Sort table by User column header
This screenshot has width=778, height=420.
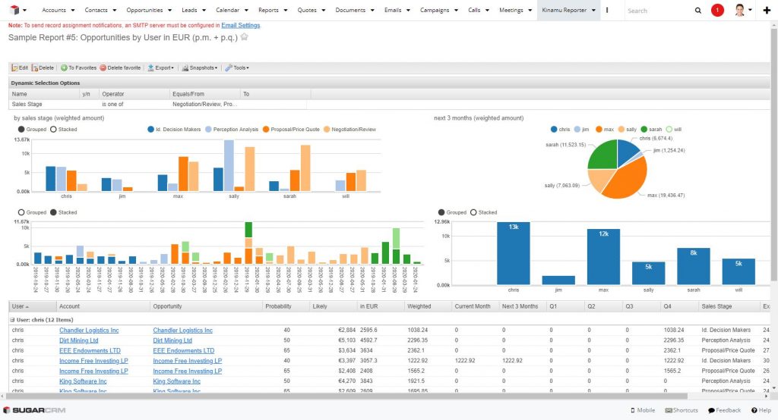tap(32, 306)
